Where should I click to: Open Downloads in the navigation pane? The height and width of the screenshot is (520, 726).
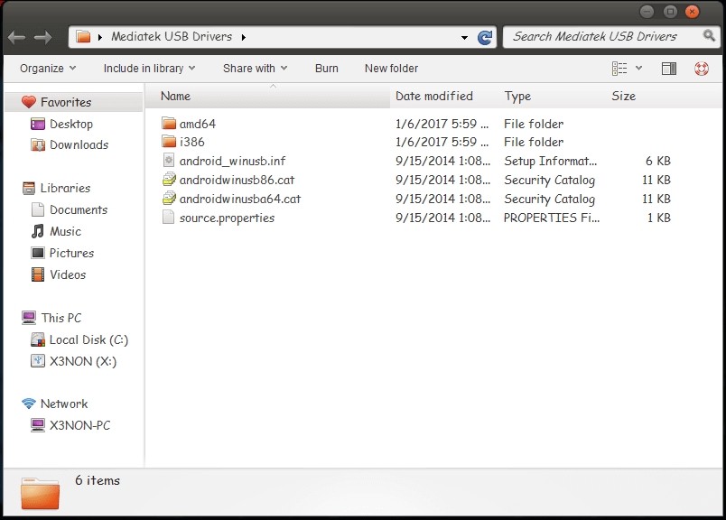(79, 145)
